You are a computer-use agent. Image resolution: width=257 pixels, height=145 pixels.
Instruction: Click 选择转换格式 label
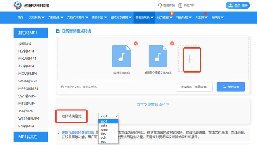pos(71,116)
